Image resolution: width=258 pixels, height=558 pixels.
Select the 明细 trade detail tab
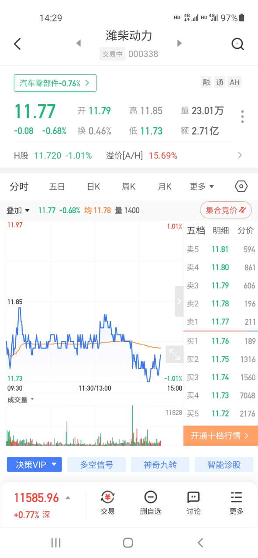(220, 231)
